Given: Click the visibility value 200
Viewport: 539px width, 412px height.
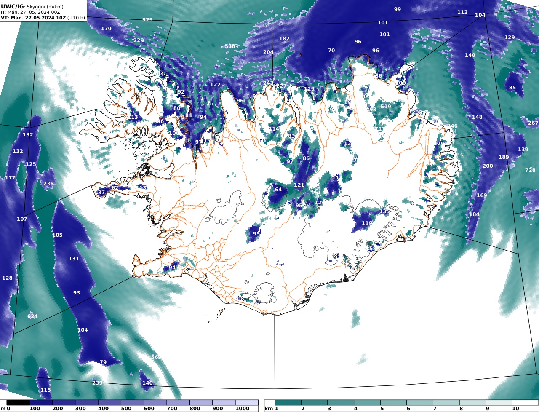Looking at the screenshot, I should pyautogui.click(x=488, y=166).
